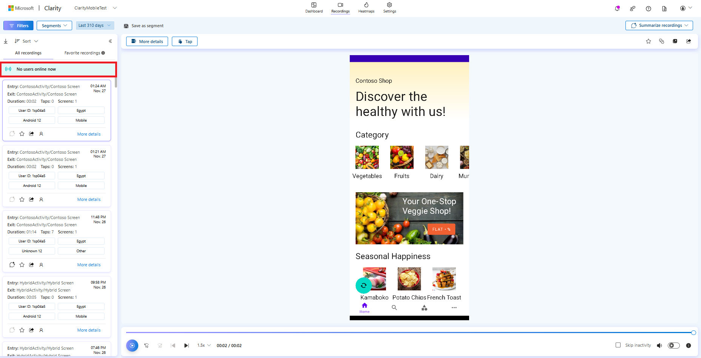Select the 09:58 PM HybridActivity recording card
Screen dimensions: 701x358
click(x=57, y=307)
